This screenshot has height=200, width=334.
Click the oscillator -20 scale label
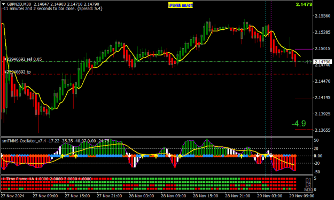[317, 163]
